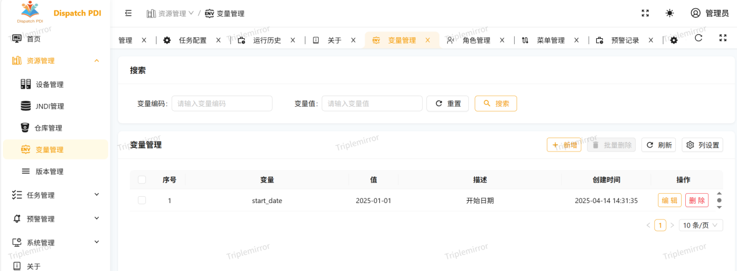Close the 任务配置 tab
Screen dimensions: 737x271
(219, 41)
